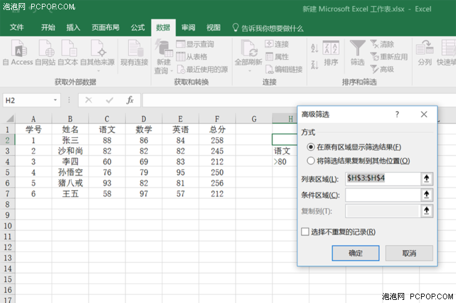
Task: Click criteria cell >80
Action: 285,161
